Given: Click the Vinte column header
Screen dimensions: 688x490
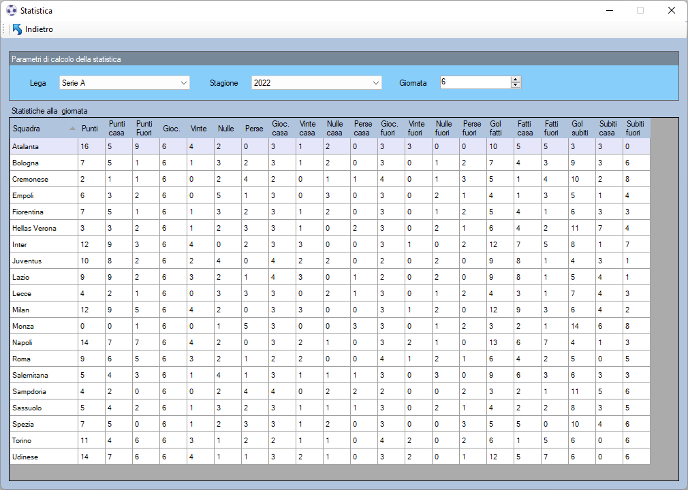Looking at the screenshot, I should pos(200,129).
